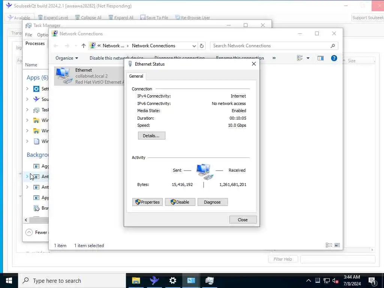
Task: Switch to details view icon in status bar
Action: [x=328, y=245]
